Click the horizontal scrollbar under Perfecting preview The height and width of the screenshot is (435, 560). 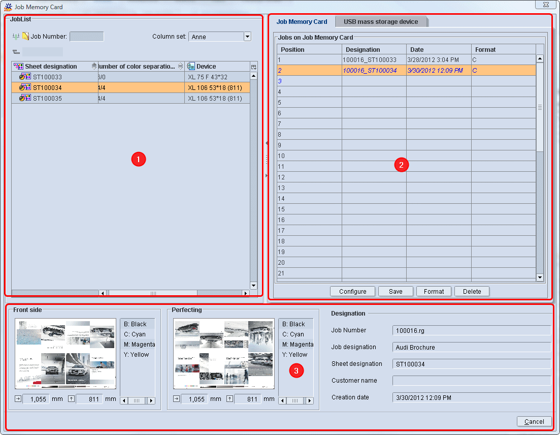[295, 400]
